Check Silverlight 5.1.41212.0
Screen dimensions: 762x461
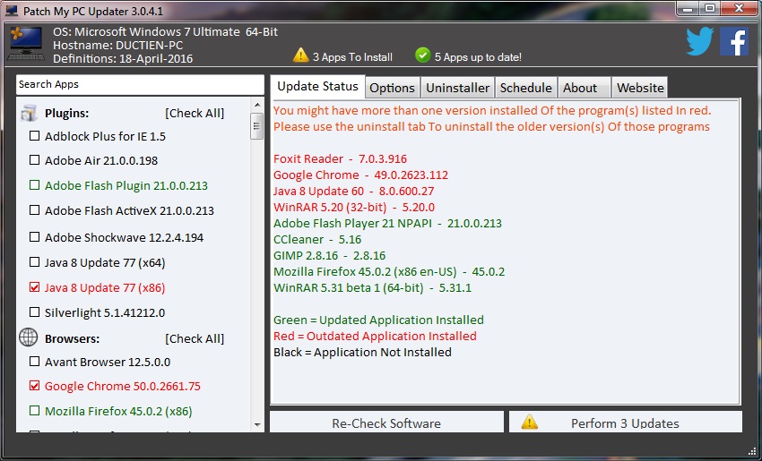(34, 312)
